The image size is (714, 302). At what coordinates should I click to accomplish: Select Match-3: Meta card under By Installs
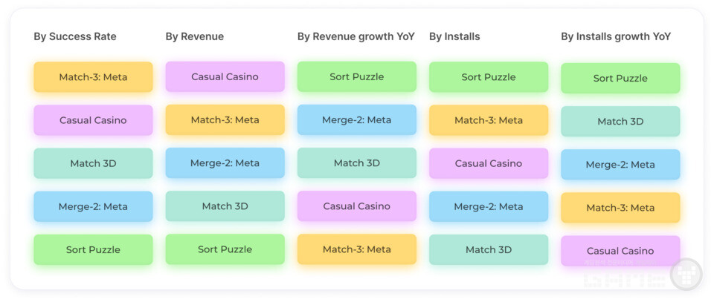click(488, 120)
